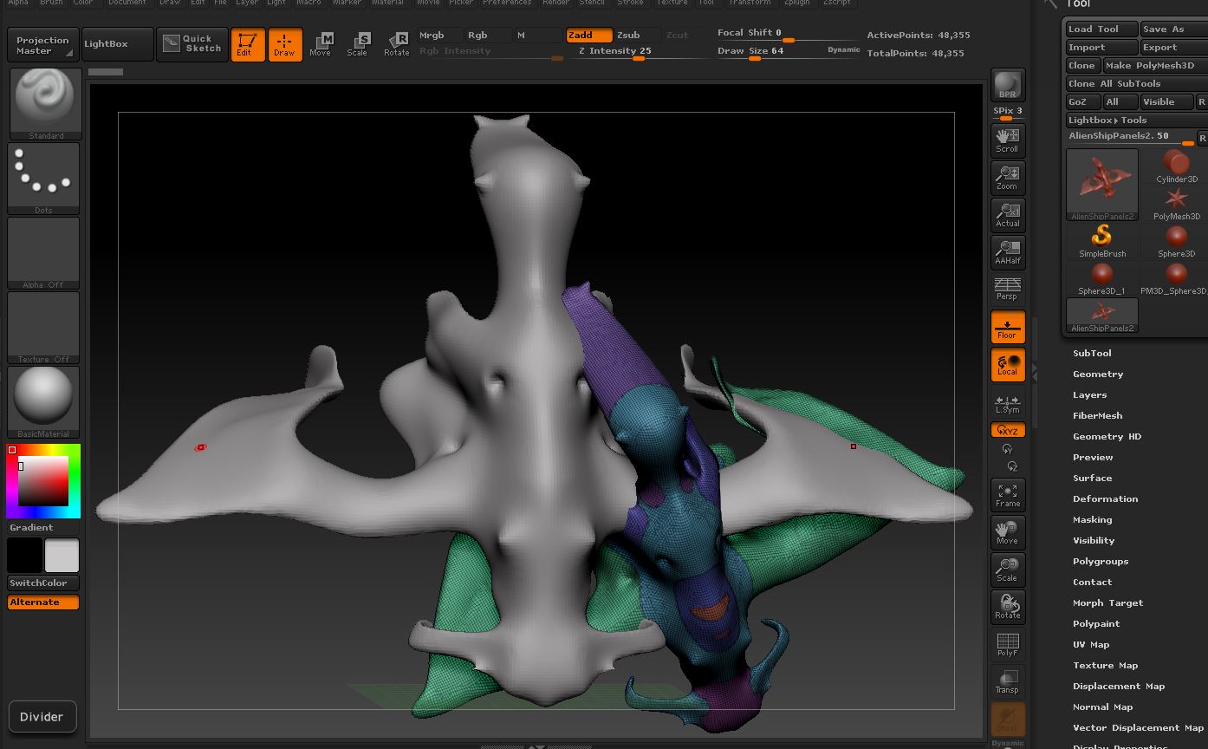Toggle Local rotation mode
Viewport: 1208px width, 749px height.
click(1008, 364)
